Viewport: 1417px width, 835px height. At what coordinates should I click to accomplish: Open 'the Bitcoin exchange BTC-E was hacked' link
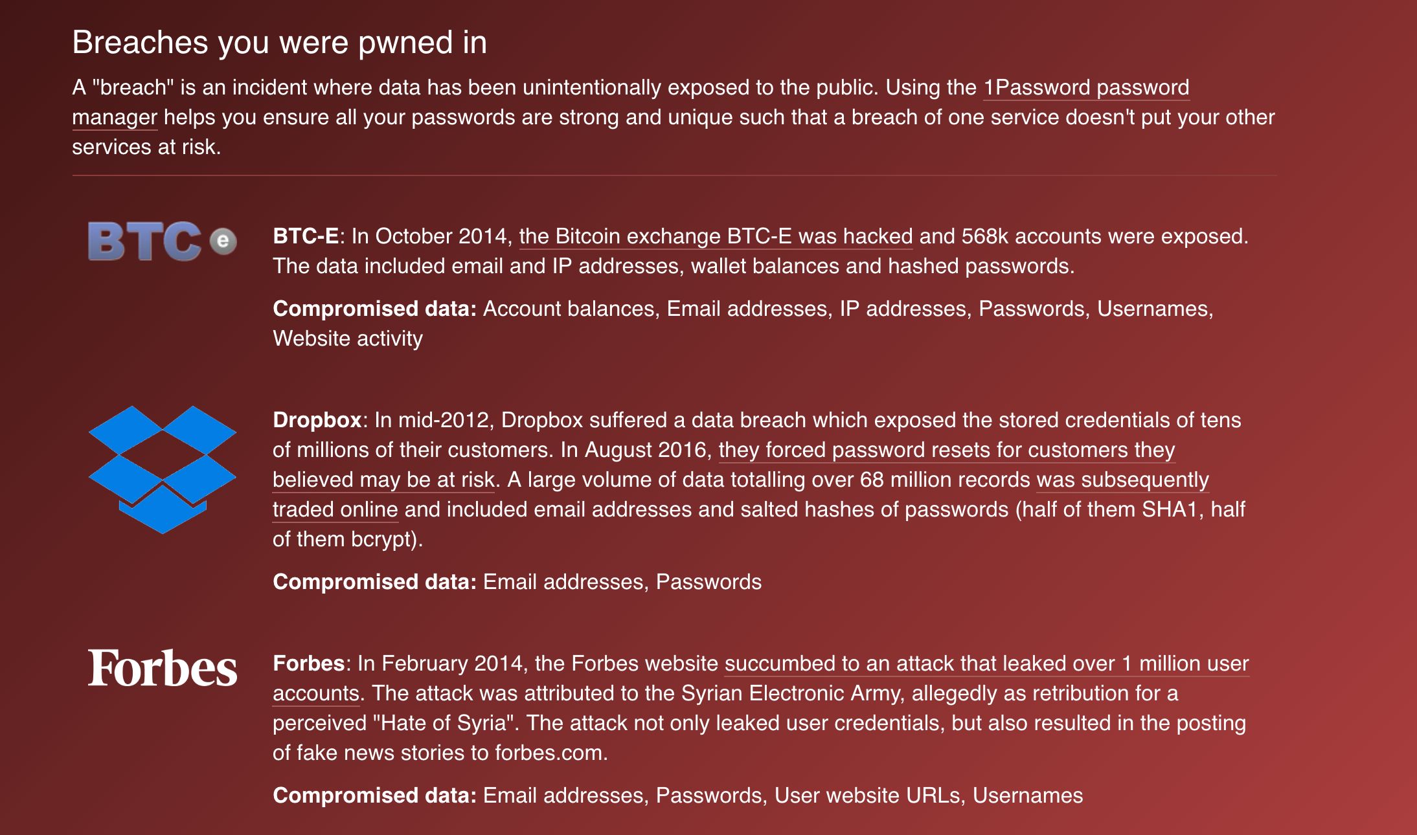[716, 236]
